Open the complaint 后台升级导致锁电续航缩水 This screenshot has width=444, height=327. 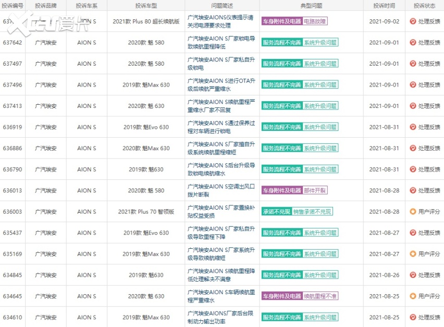coord(221,169)
